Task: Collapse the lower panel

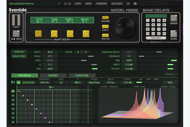Action: (x=171, y=74)
